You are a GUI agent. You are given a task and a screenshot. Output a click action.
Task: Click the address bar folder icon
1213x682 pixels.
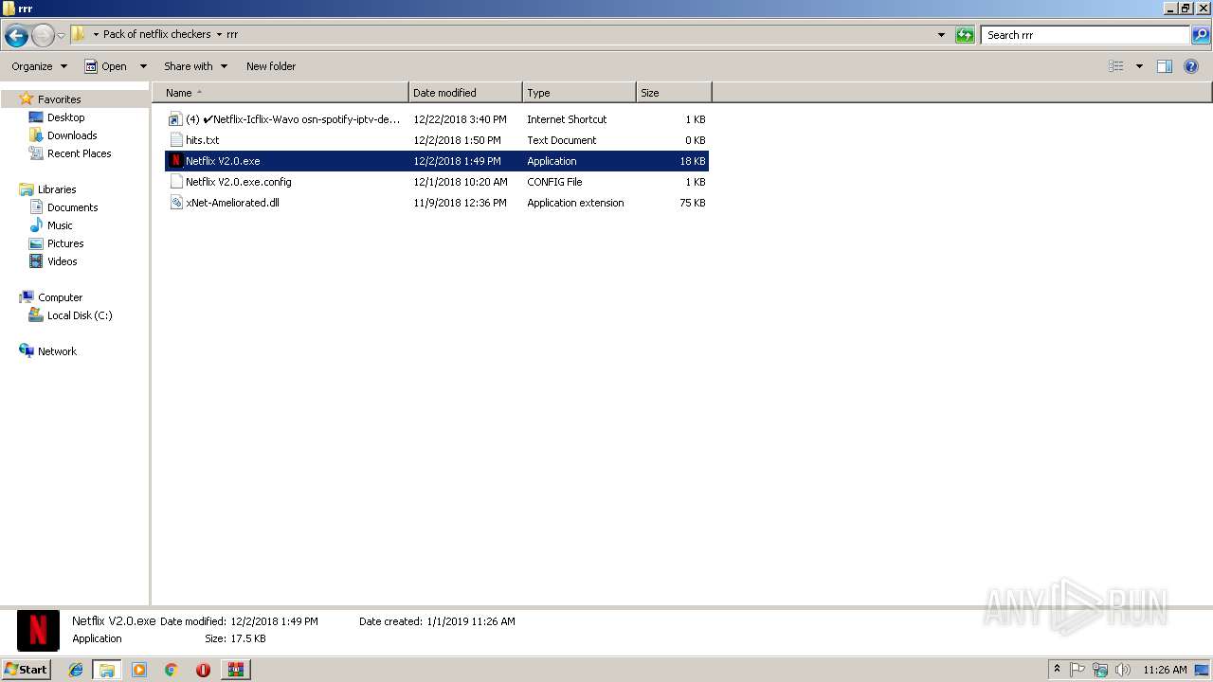pyautogui.click(x=79, y=34)
